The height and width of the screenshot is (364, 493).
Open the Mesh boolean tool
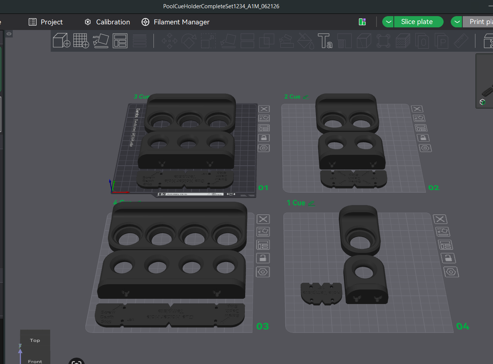pyautogui.click(x=267, y=40)
